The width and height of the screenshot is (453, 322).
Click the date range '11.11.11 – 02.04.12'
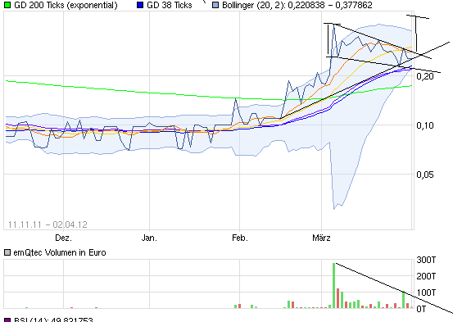click(x=48, y=224)
